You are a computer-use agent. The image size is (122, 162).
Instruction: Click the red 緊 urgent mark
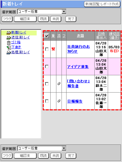pos(53,49)
